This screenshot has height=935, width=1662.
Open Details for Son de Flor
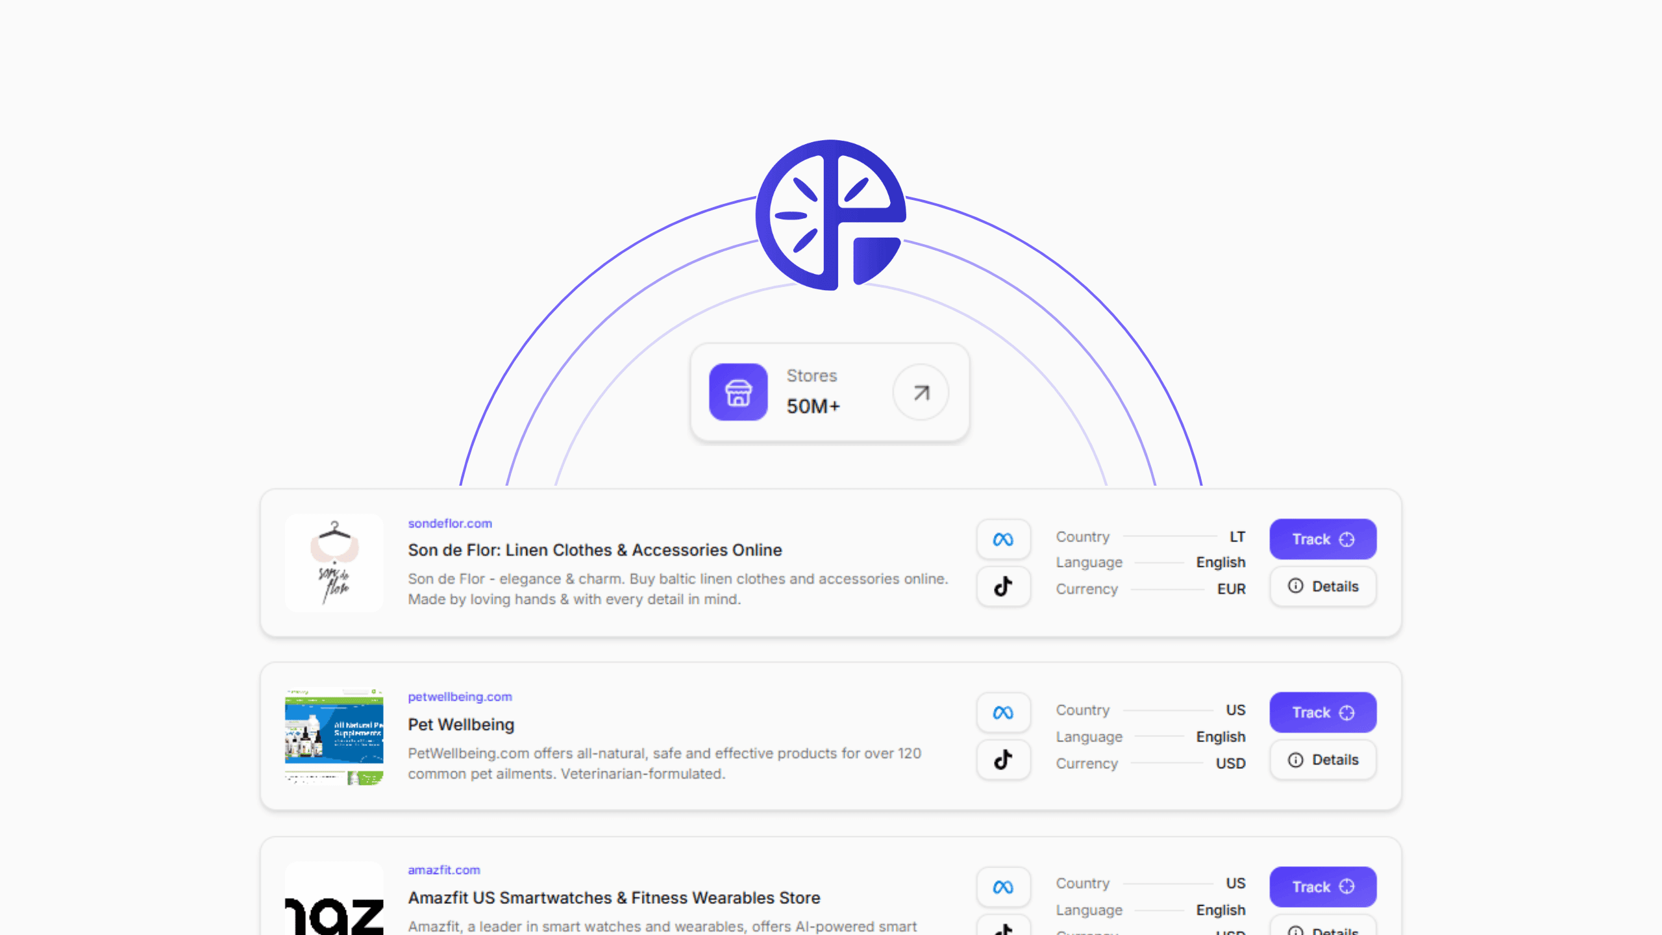tap(1323, 586)
